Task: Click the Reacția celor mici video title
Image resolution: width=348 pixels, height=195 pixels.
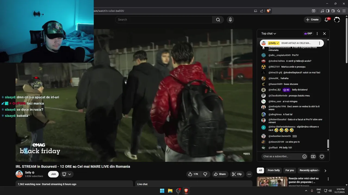Action: [303, 180]
